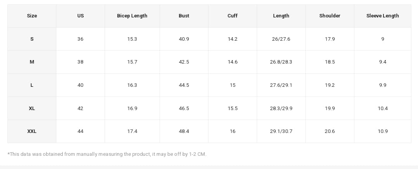Click US size 36 cell
Image resolution: width=418 pixels, height=169 pixels.
click(x=80, y=39)
